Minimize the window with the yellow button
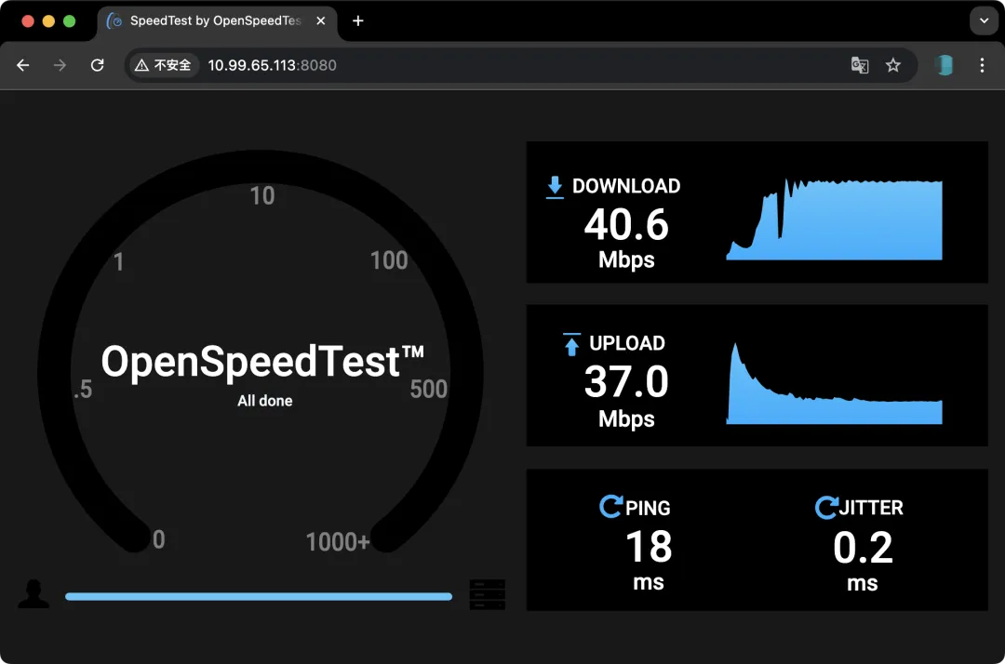The height and width of the screenshot is (664, 1005). point(48,21)
